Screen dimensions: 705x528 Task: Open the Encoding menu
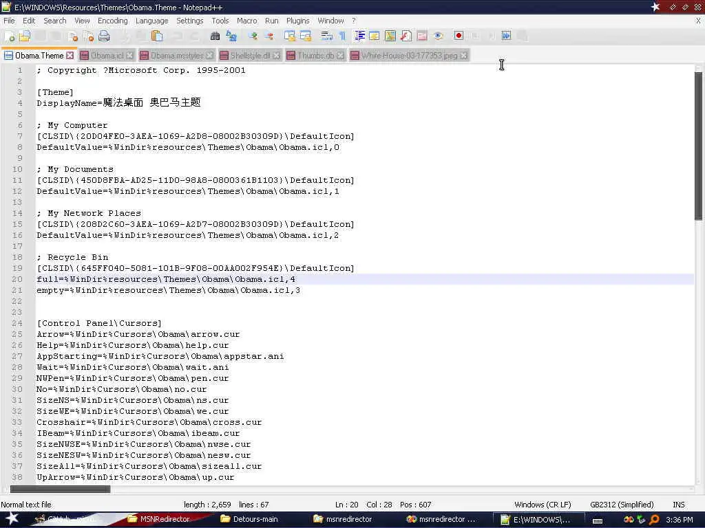tap(112, 21)
